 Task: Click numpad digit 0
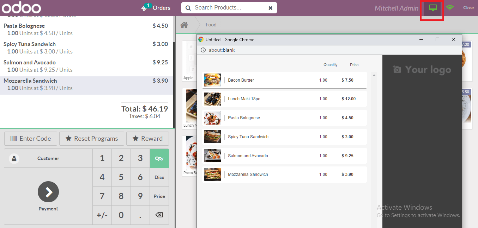tap(121, 215)
